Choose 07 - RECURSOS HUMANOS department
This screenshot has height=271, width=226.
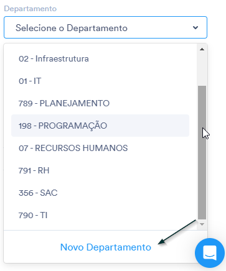100,148
